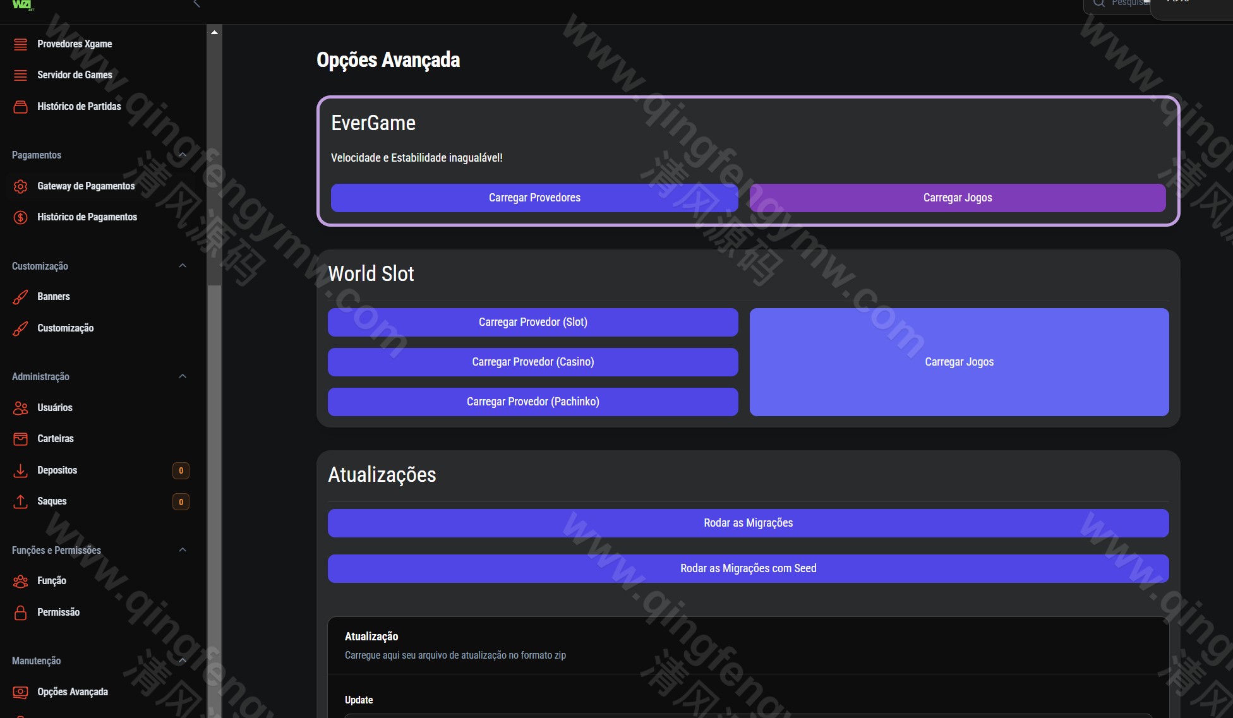Click the Gateway de Pagamentos gear icon
The image size is (1233, 718).
[20, 186]
